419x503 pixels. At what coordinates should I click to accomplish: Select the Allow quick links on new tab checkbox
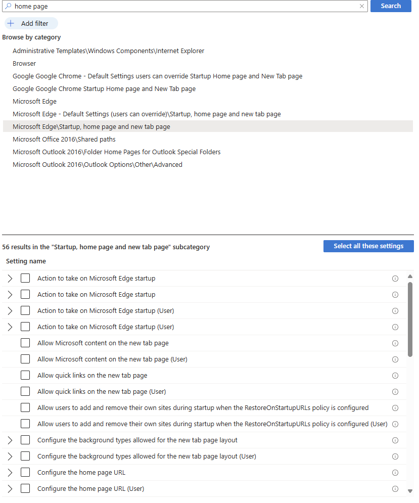coord(25,376)
